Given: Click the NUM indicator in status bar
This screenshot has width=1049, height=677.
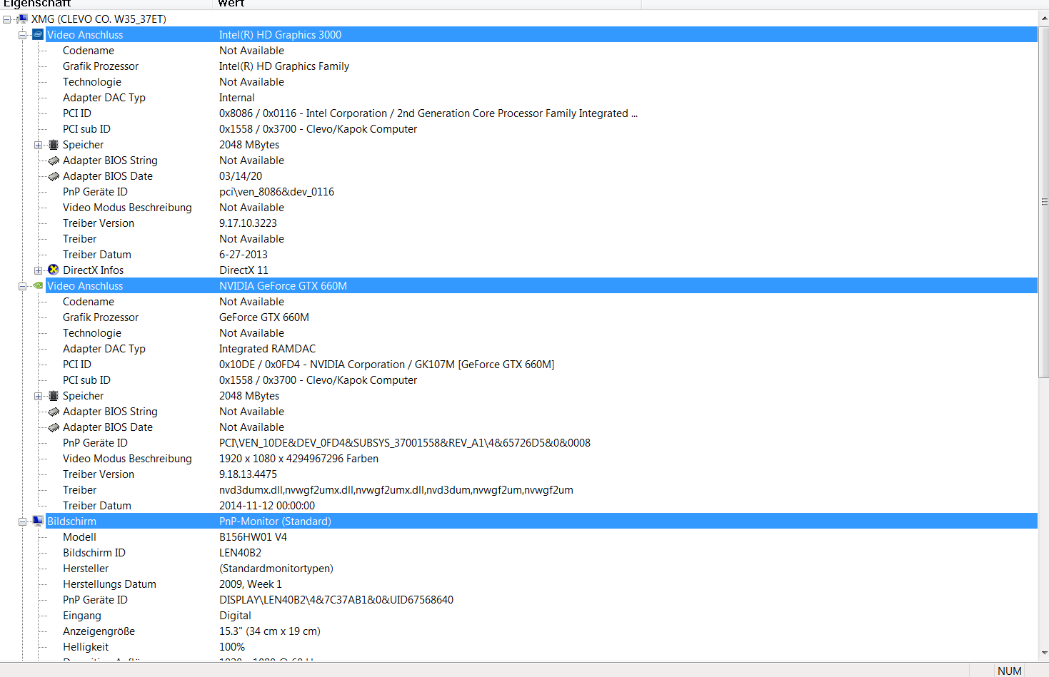Looking at the screenshot, I should (x=1009, y=671).
